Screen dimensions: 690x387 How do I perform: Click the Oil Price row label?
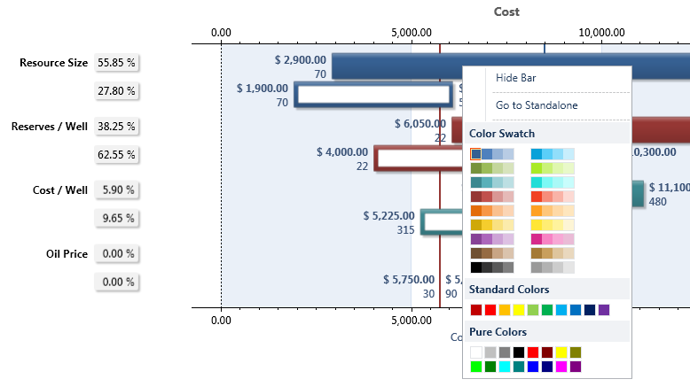[x=67, y=254]
